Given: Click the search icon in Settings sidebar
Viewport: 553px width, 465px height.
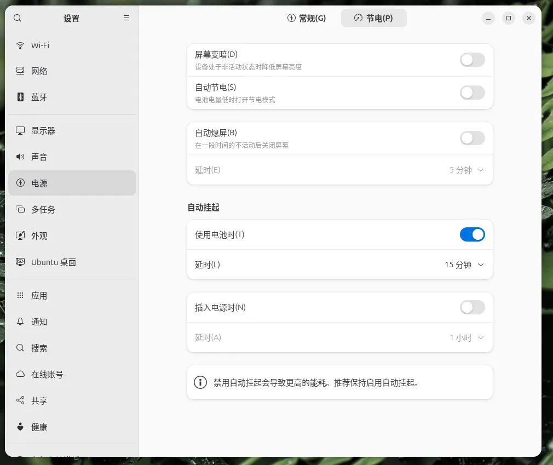Looking at the screenshot, I should coord(18,18).
